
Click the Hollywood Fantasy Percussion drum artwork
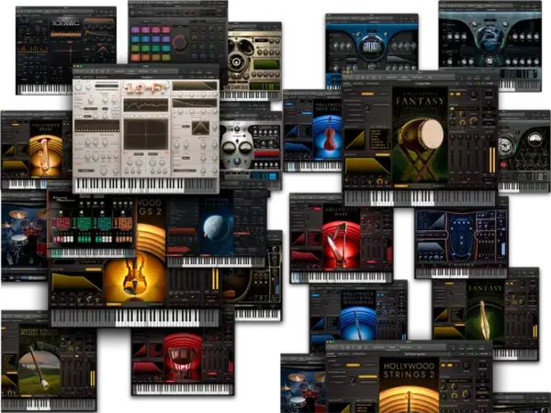click(x=420, y=135)
